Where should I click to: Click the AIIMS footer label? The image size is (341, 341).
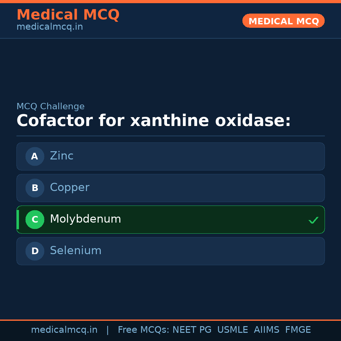[x=266, y=330]
